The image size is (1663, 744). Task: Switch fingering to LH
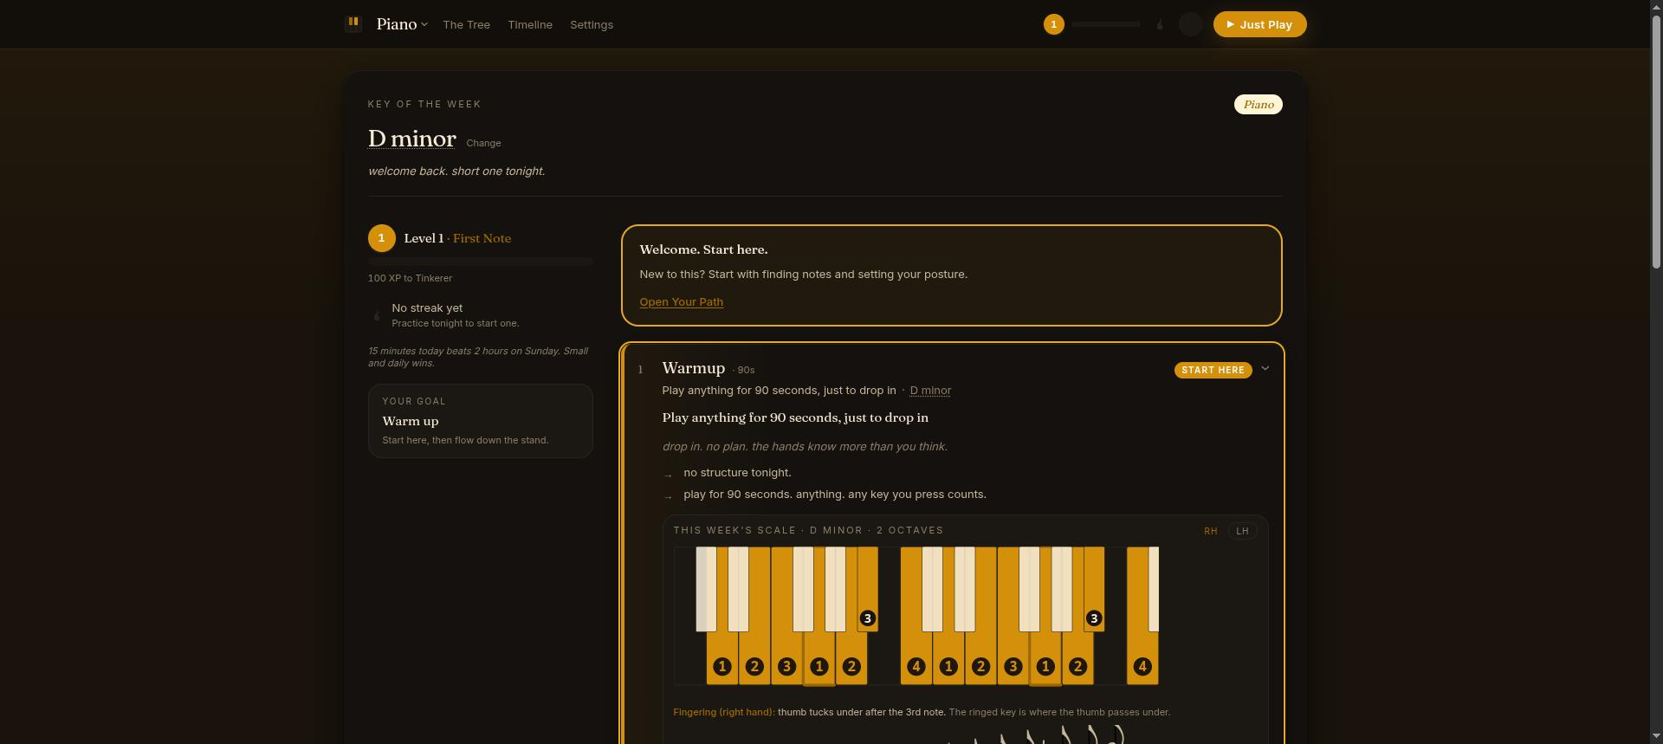pos(1242,531)
